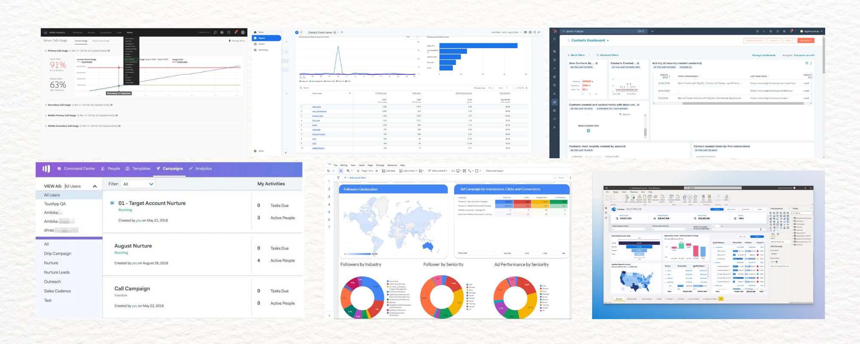This screenshot has width=860, height=344.
Task: Click the Adobe Analytics search icon
Action: 215,32
